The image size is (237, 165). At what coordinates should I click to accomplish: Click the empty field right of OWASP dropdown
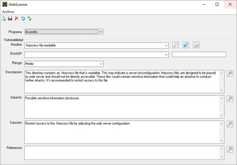(x=199, y=55)
